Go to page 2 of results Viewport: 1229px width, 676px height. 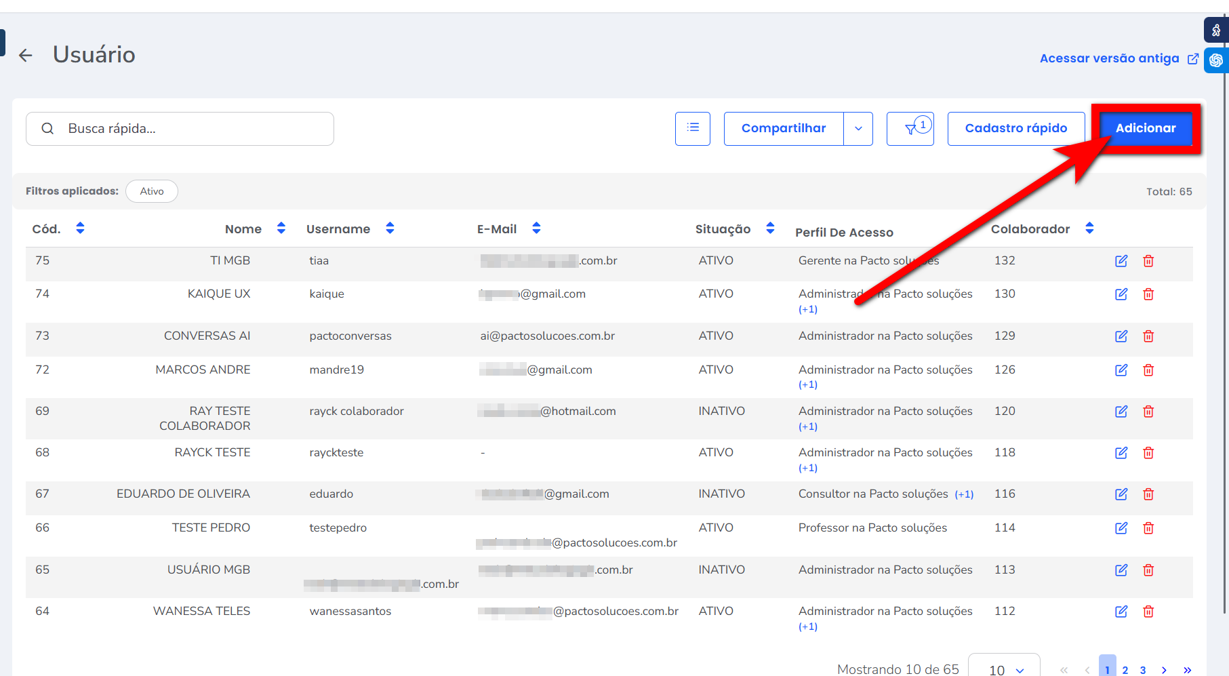tap(1125, 669)
